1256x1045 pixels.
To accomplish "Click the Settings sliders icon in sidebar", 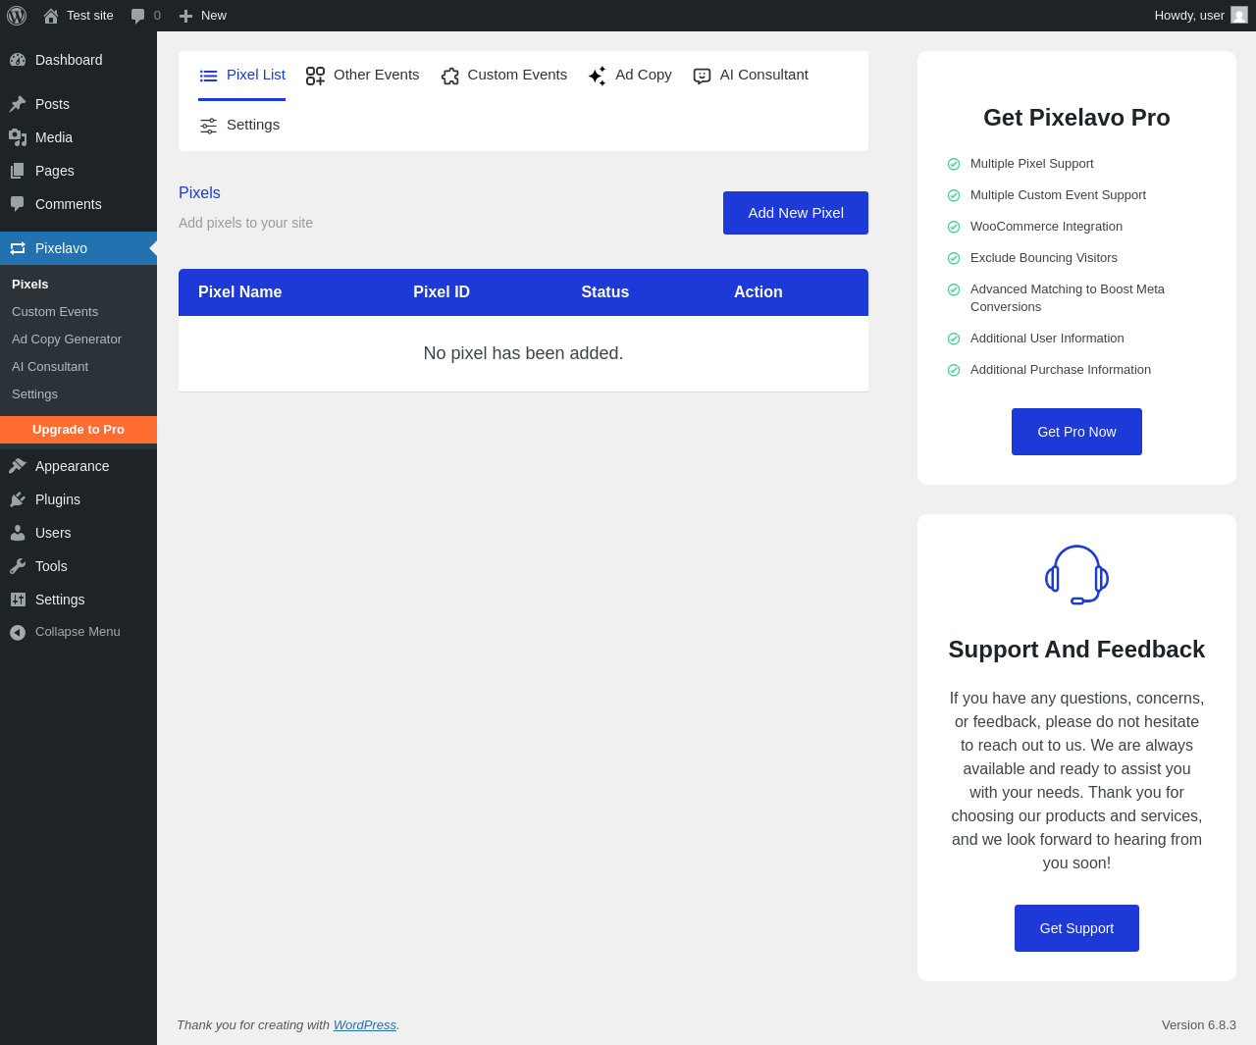I will coord(18,600).
